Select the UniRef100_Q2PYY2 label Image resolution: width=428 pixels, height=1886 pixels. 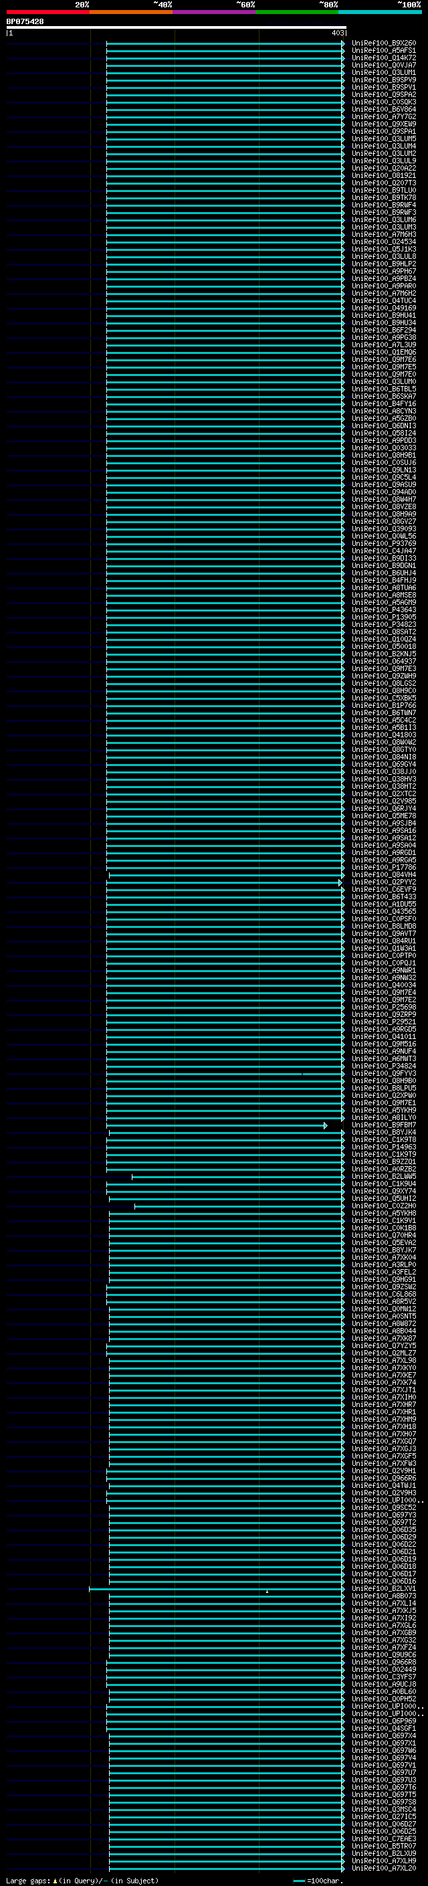(x=384, y=882)
